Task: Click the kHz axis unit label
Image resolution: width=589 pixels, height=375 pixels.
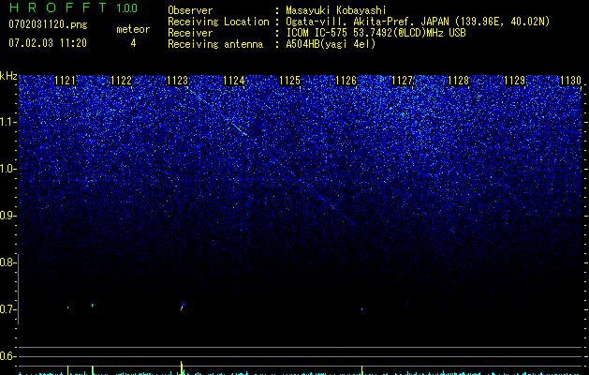Action: pyautogui.click(x=8, y=76)
